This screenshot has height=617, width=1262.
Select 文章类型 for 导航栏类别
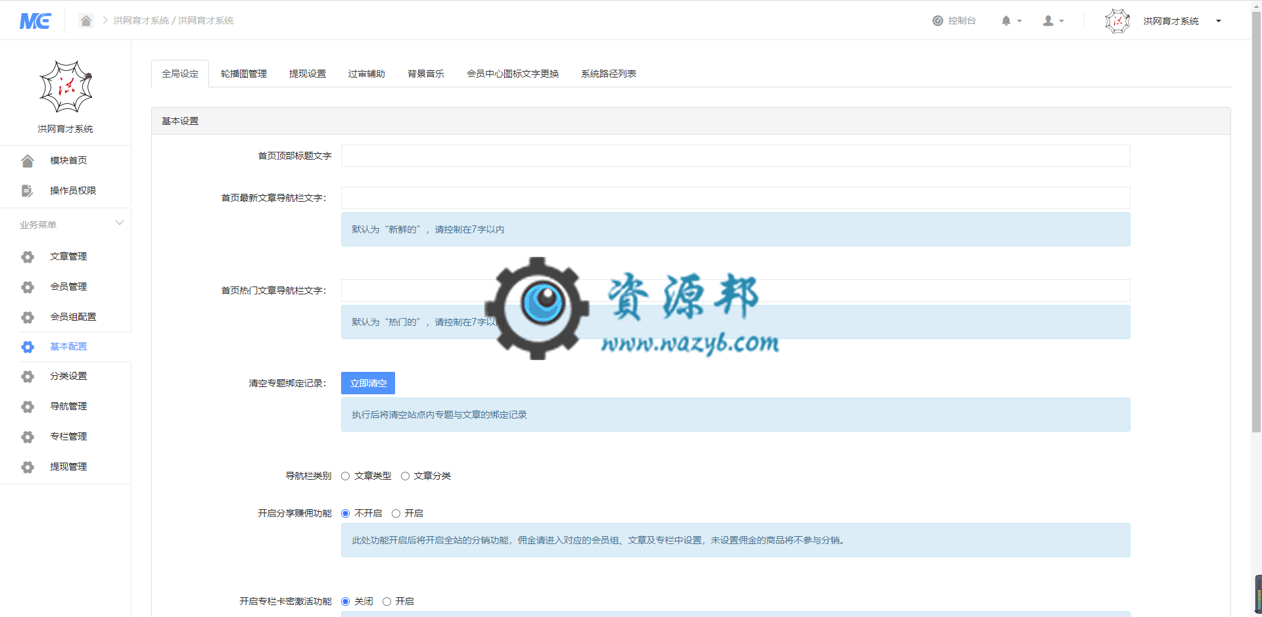pos(345,476)
